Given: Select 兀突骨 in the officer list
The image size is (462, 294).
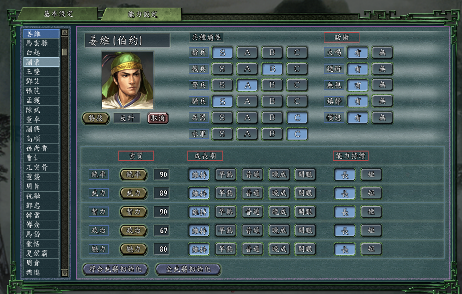Looking at the screenshot, I should click(x=41, y=167).
